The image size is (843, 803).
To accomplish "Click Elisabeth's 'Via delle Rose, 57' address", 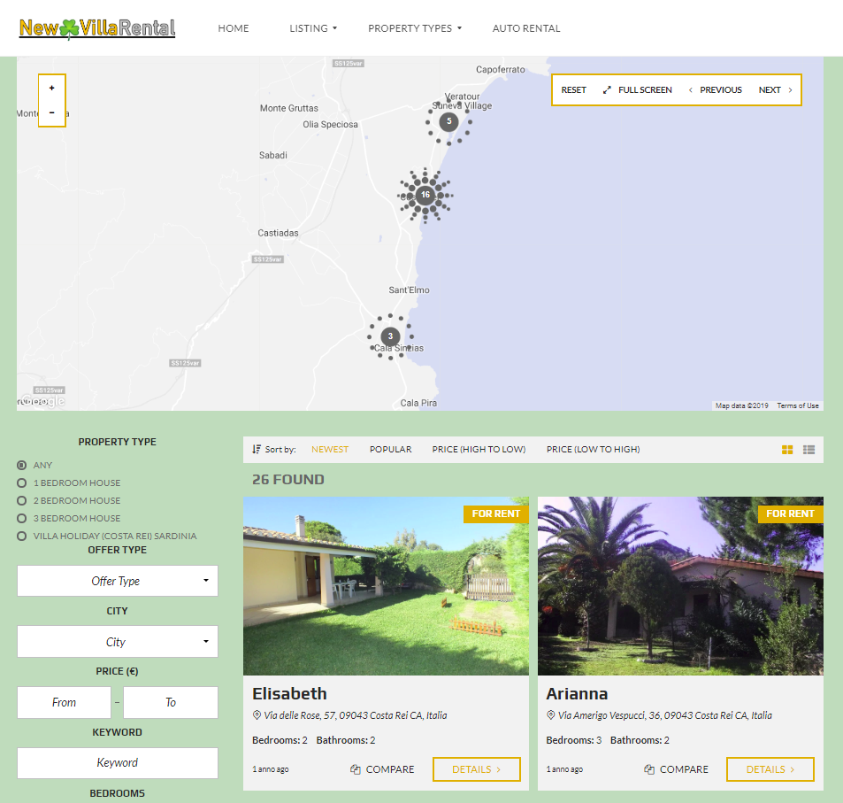I will (x=356, y=715).
